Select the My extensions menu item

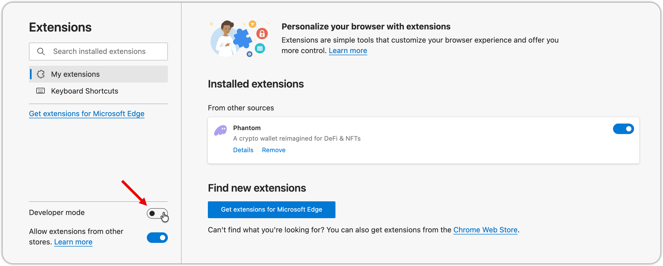pyautogui.click(x=75, y=74)
